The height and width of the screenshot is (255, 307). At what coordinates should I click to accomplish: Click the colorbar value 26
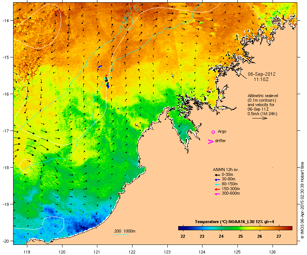click(259, 236)
